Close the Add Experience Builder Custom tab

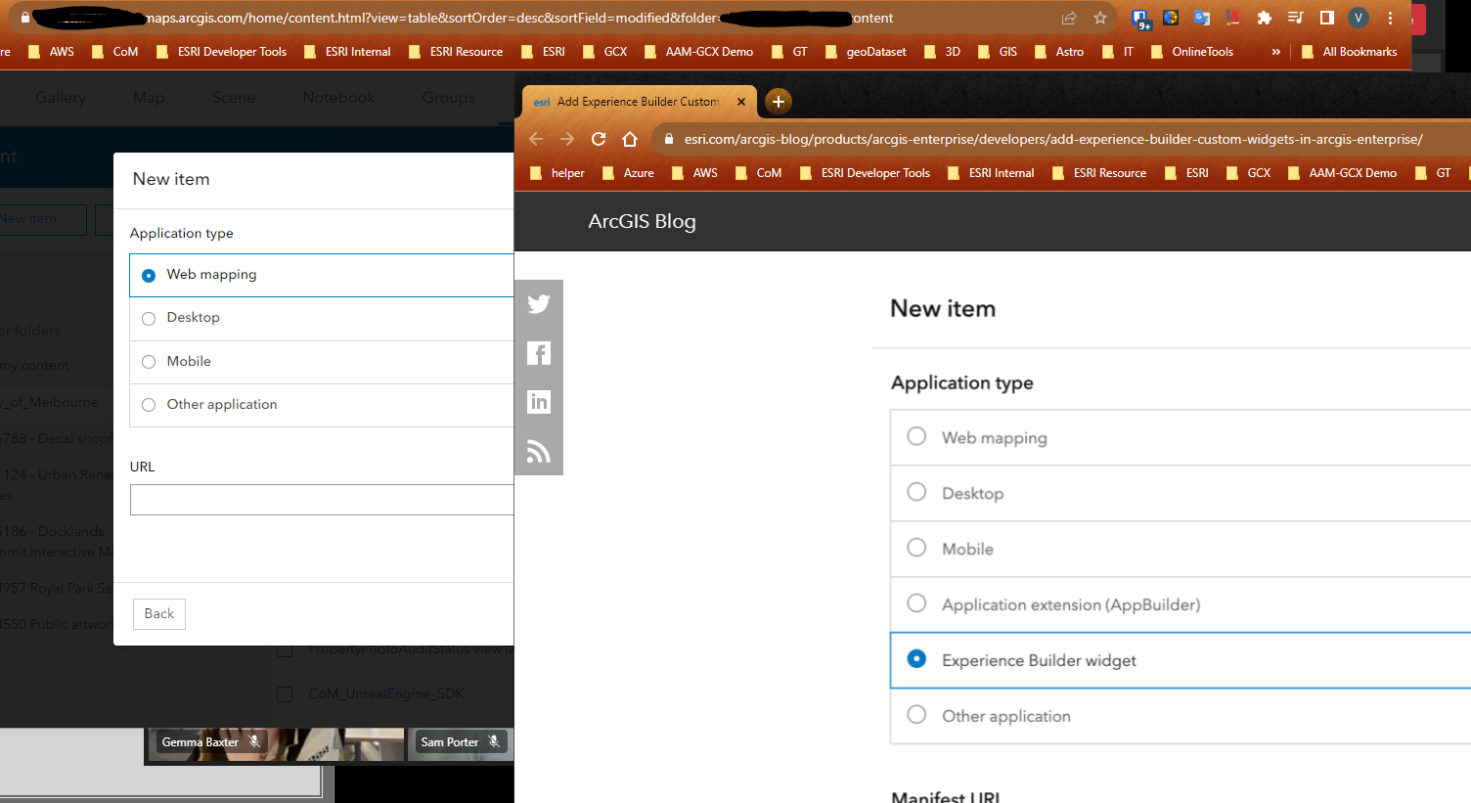pos(741,102)
